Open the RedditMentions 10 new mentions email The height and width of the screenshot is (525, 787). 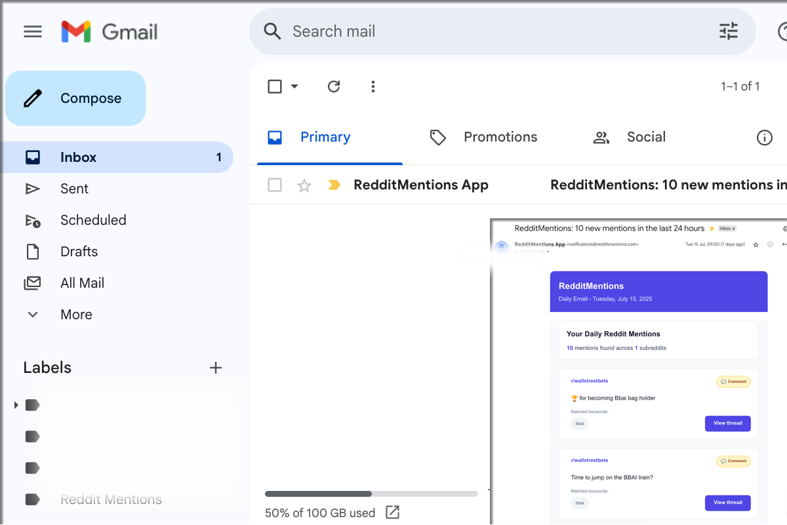click(668, 185)
